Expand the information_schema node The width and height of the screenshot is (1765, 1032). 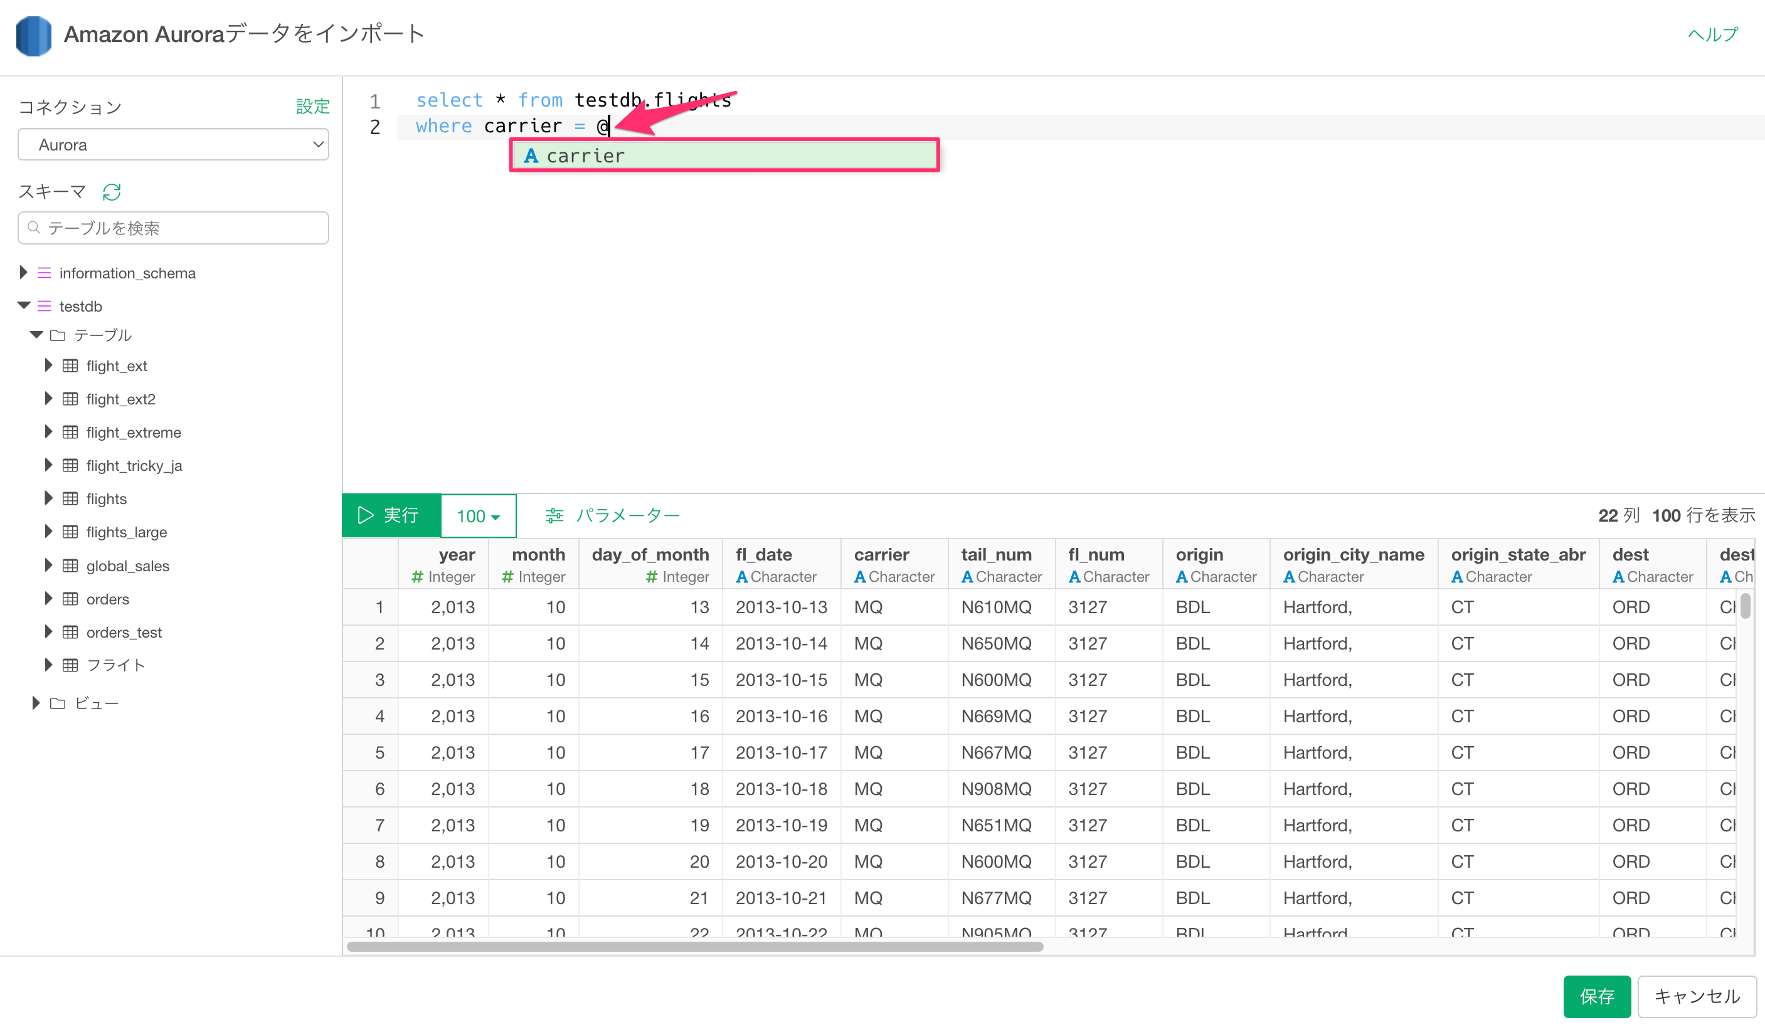[23, 272]
